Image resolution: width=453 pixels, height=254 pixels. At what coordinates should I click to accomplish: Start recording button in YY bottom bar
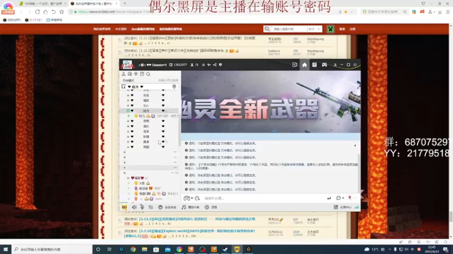[x=211, y=207]
